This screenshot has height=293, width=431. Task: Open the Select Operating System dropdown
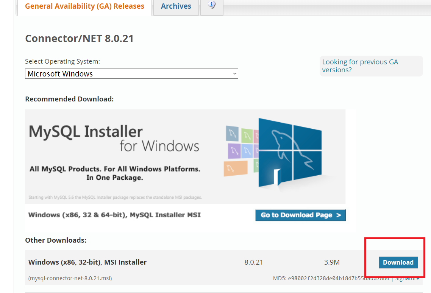click(131, 74)
